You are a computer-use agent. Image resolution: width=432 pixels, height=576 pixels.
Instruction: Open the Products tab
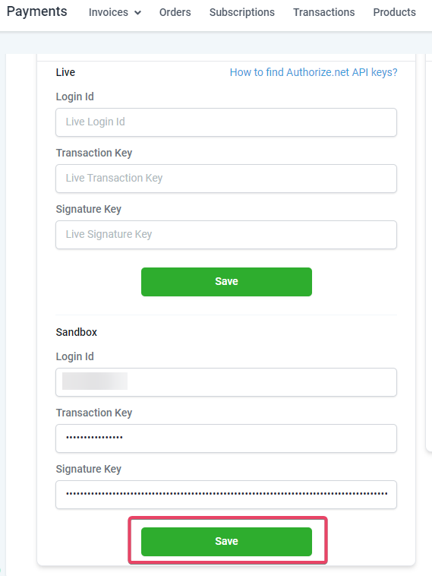(394, 12)
